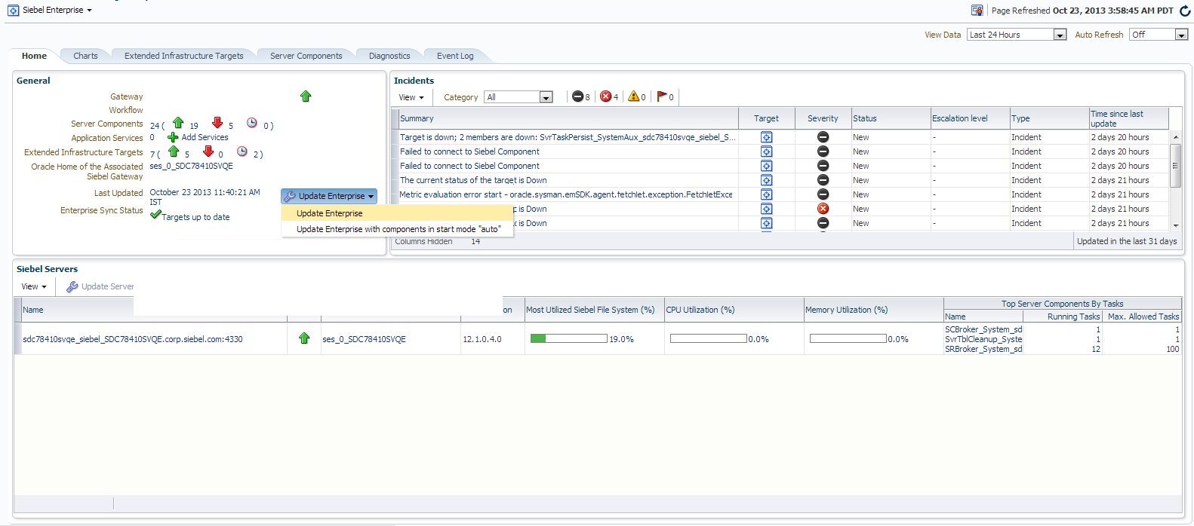
Task: Open 'Metric evaluation error start' incident link
Action: point(566,194)
